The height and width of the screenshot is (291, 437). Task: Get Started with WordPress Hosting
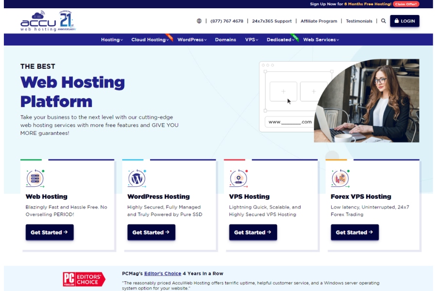[151, 232]
